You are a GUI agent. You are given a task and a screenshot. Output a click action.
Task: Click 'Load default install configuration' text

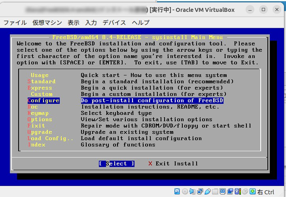pyautogui.click(x=141, y=138)
